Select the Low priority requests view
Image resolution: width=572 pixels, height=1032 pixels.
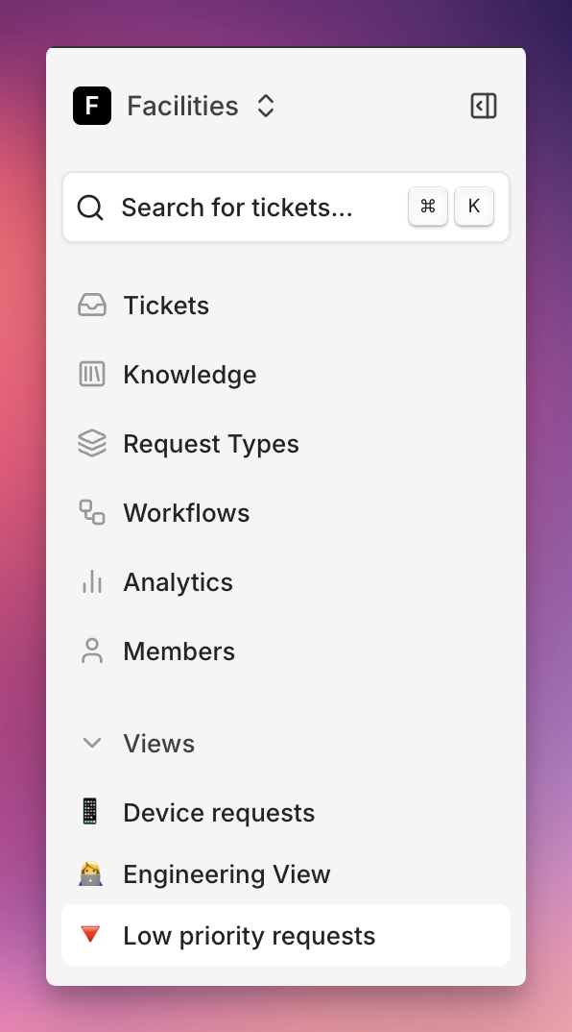(286, 935)
